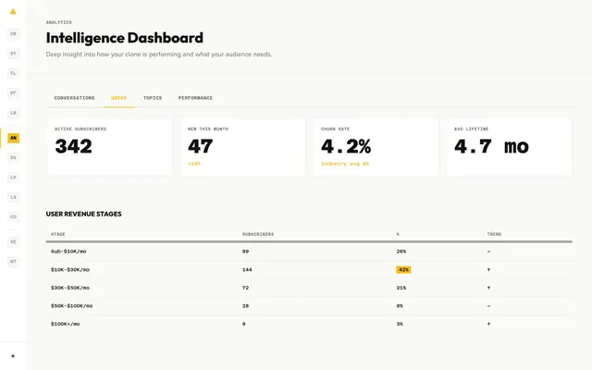Switch to the Topics tab

pyautogui.click(x=153, y=98)
